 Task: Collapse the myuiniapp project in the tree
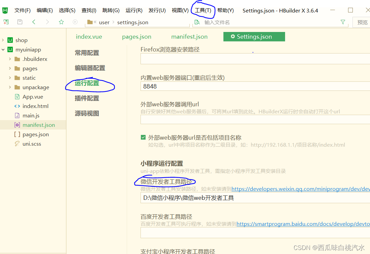[x=3, y=49]
